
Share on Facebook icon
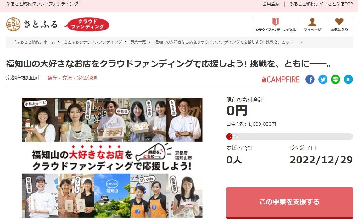(310, 79)
